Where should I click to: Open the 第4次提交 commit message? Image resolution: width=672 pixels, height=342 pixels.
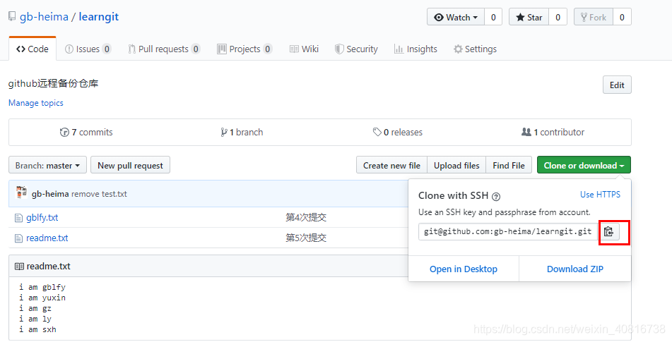306,218
